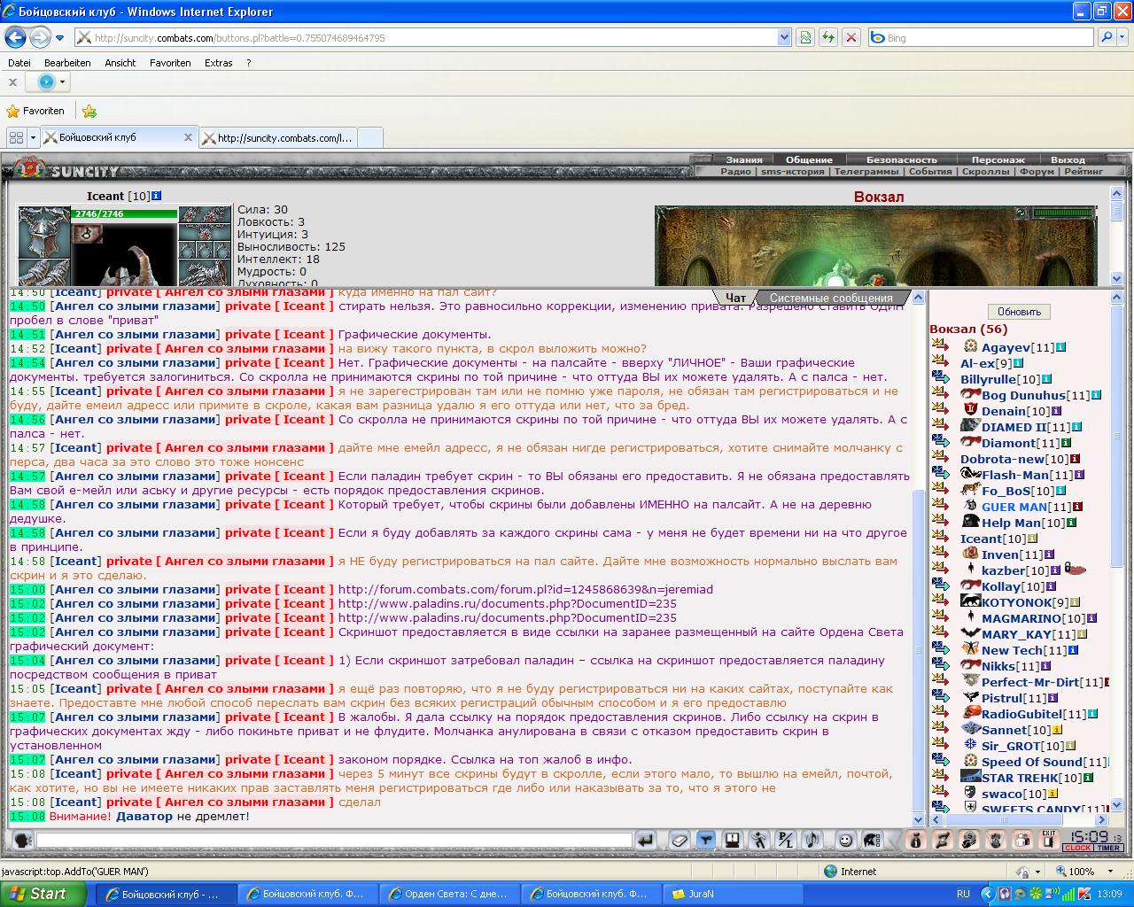Click the Add to Favorites star icon
The width and height of the screenshot is (1134, 907).
point(89,112)
